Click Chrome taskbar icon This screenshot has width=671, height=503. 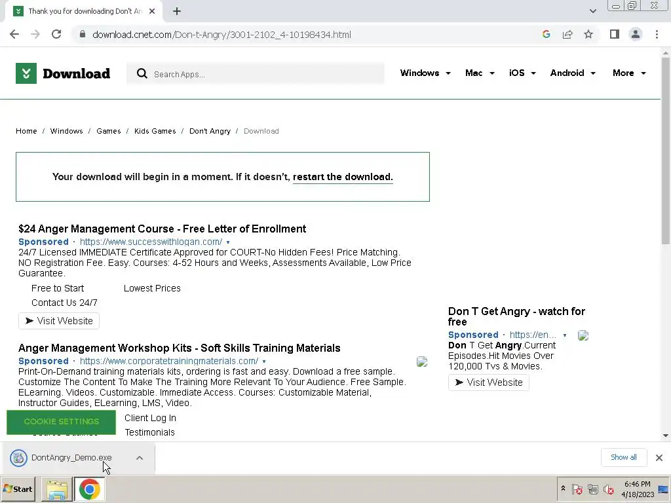pyautogui.click(x=89, y=489)
